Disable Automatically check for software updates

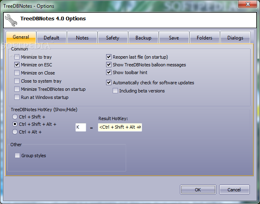point(109,83)
